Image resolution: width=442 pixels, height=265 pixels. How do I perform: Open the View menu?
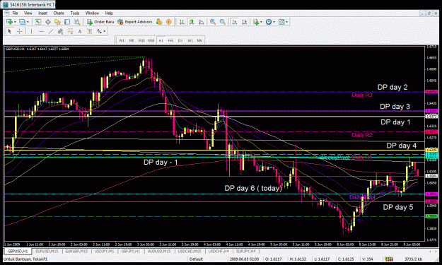pyautogui.click(x=28, y=13)
